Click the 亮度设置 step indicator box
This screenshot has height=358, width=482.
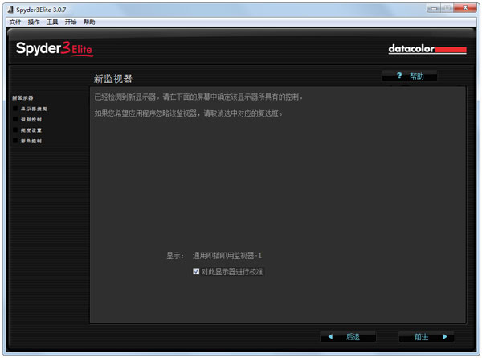tap(14, 130)
